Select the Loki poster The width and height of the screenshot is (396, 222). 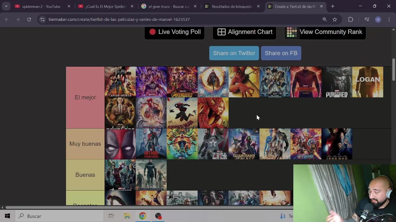[120, 113]
